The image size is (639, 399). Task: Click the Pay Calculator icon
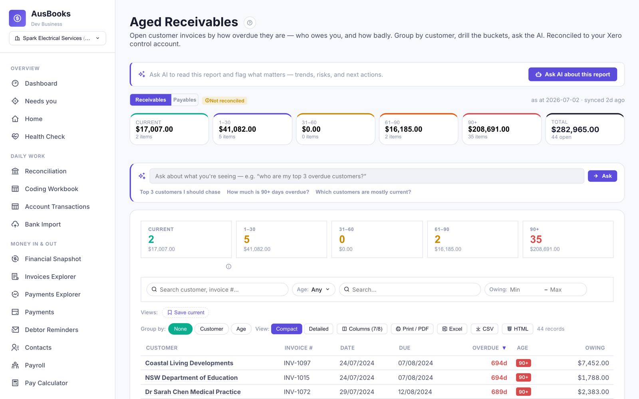pos(15,383)
